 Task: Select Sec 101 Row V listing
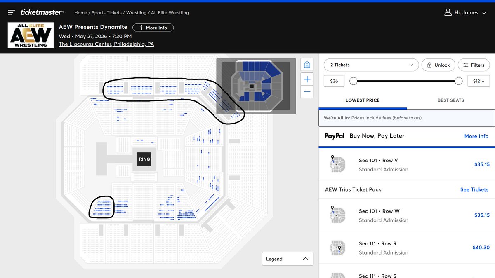407,165
